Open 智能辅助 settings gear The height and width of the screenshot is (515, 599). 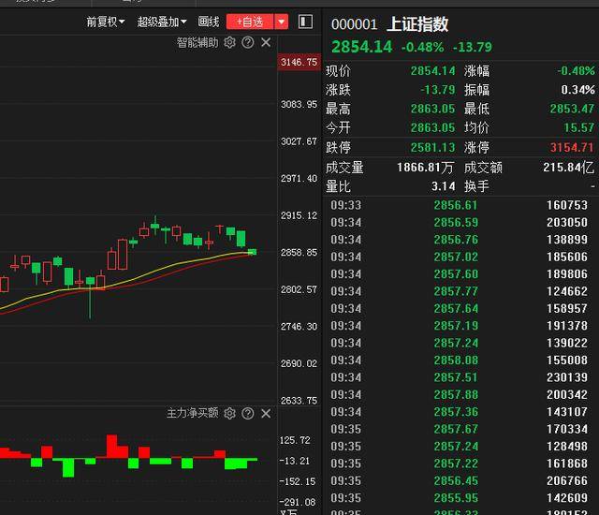(x=229, y=42)
